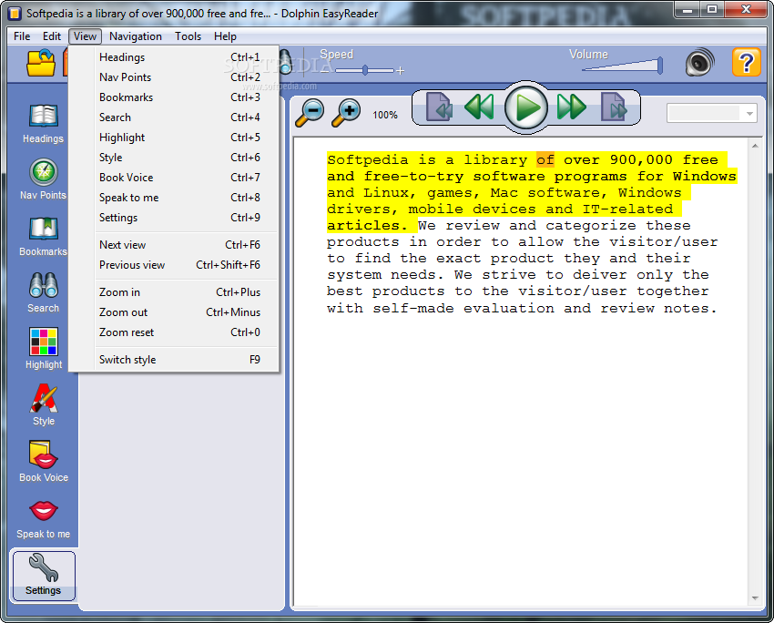Click the Speed slider handle
Image resolution: width=774 pixels, height=623 pixels.
point(365,71)
